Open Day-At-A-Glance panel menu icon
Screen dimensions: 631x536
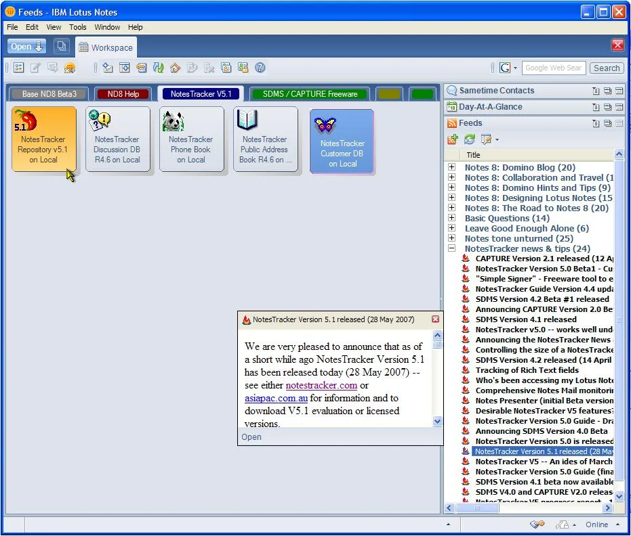click(596, 107)
